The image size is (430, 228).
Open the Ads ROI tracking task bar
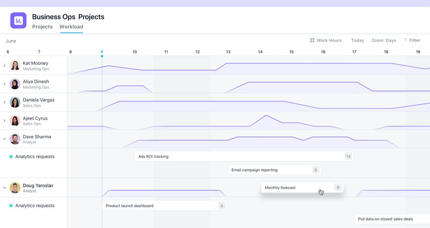(x=244, y=156)
